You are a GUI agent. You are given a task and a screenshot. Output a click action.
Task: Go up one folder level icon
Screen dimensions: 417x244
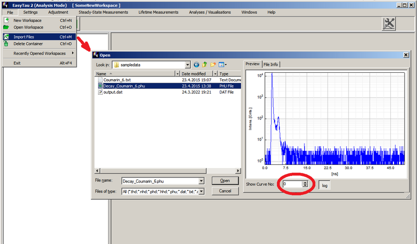pos(205,65)
